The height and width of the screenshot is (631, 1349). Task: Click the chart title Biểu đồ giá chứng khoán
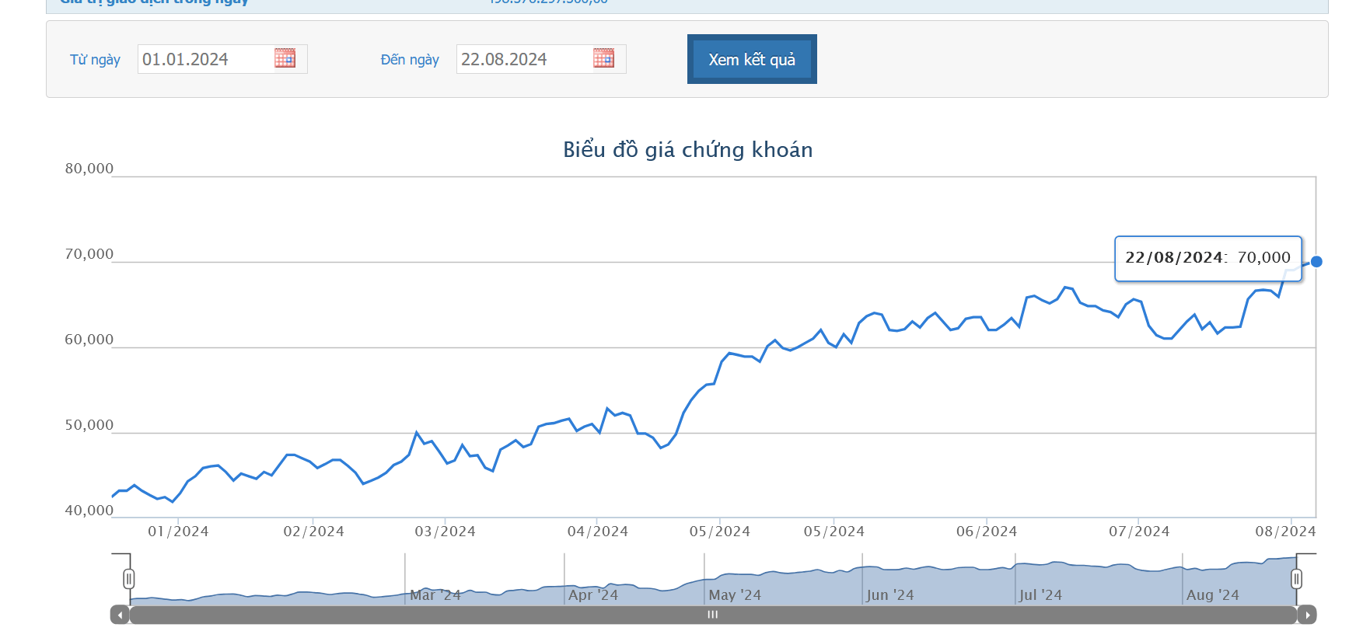pyautogui.click(x=687, y=149)
